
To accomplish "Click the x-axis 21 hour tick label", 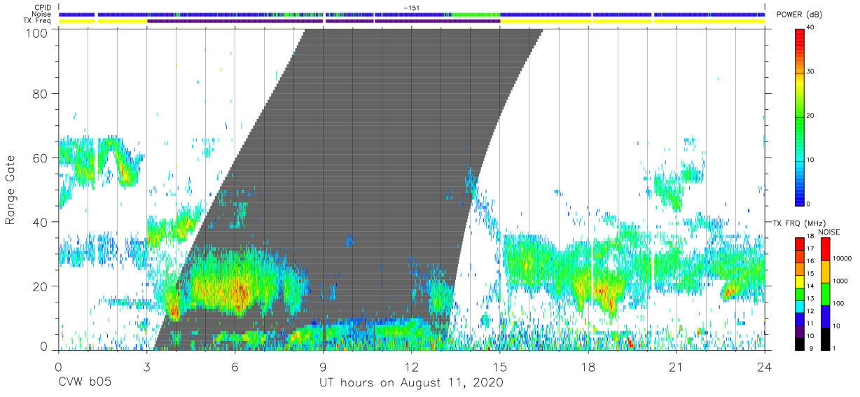I will 677,367.
